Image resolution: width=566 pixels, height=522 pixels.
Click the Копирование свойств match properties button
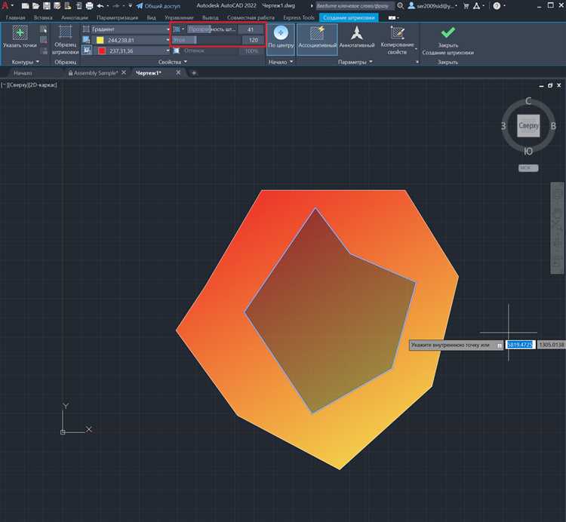[398, 40]
